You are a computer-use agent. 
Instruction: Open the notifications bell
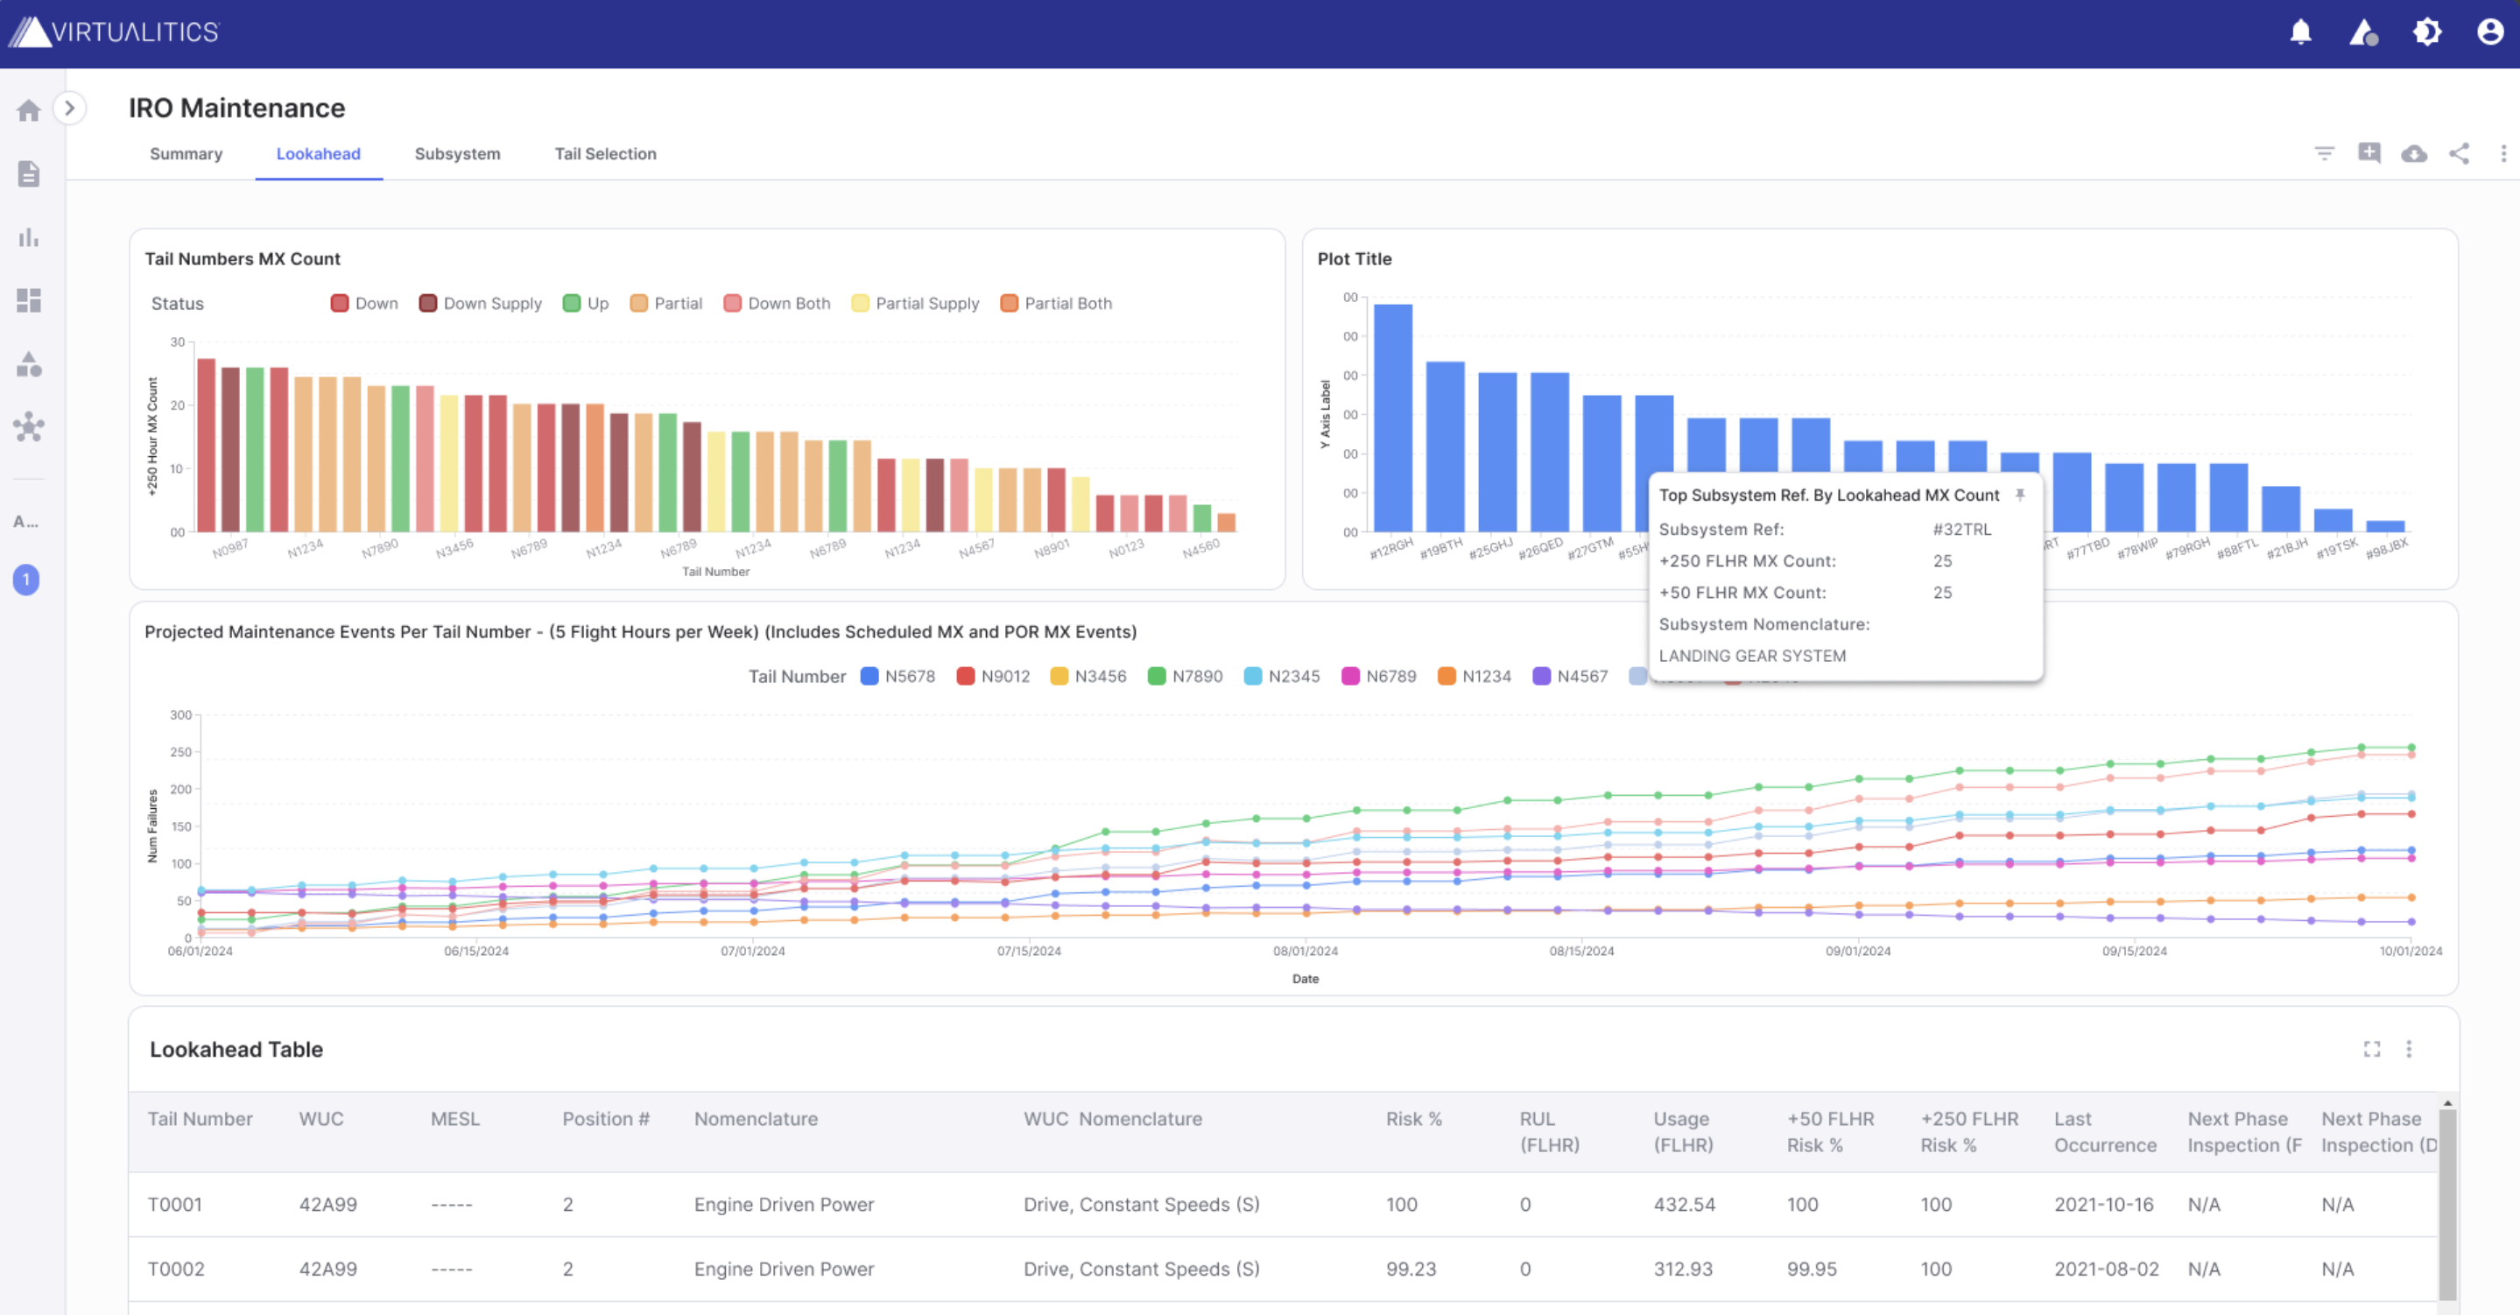2300,32
